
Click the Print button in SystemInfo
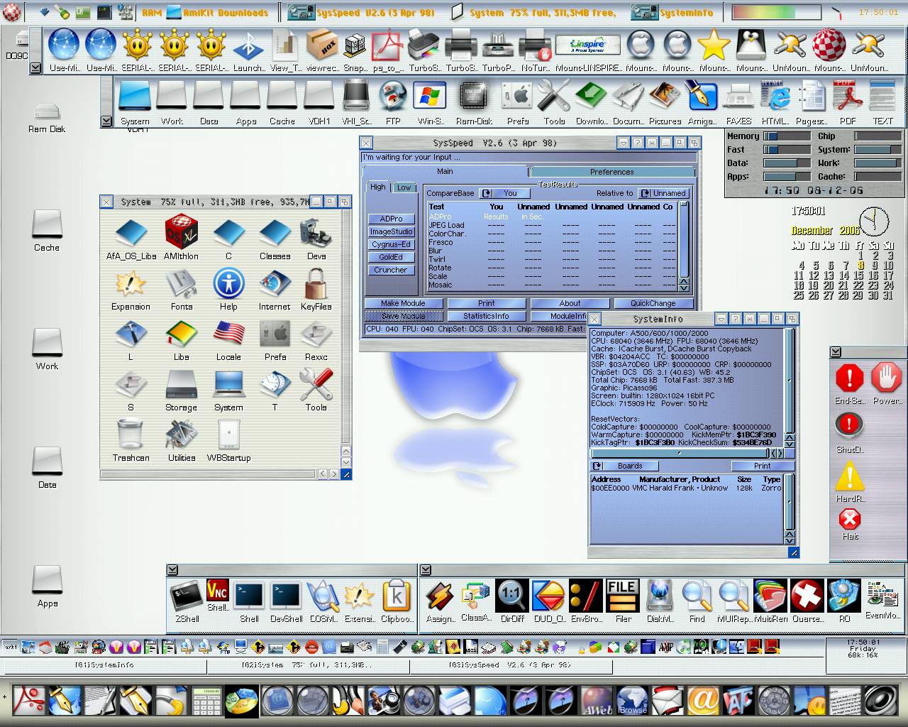tap(763, 466)
